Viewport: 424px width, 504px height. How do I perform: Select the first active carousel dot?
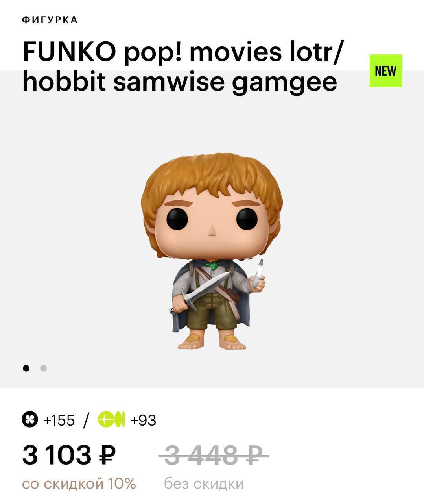(x=26, y=368)
